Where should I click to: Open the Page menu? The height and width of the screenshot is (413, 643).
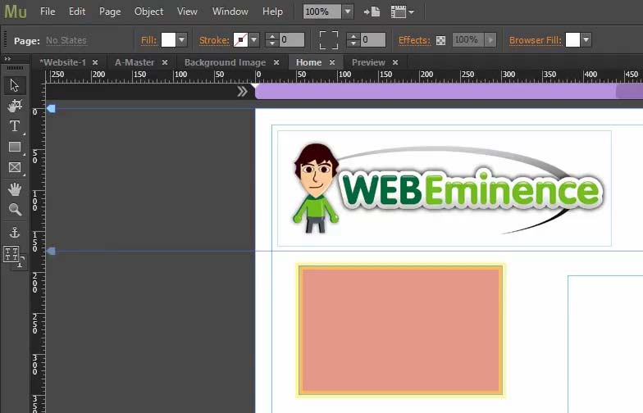tap(110, 11)
